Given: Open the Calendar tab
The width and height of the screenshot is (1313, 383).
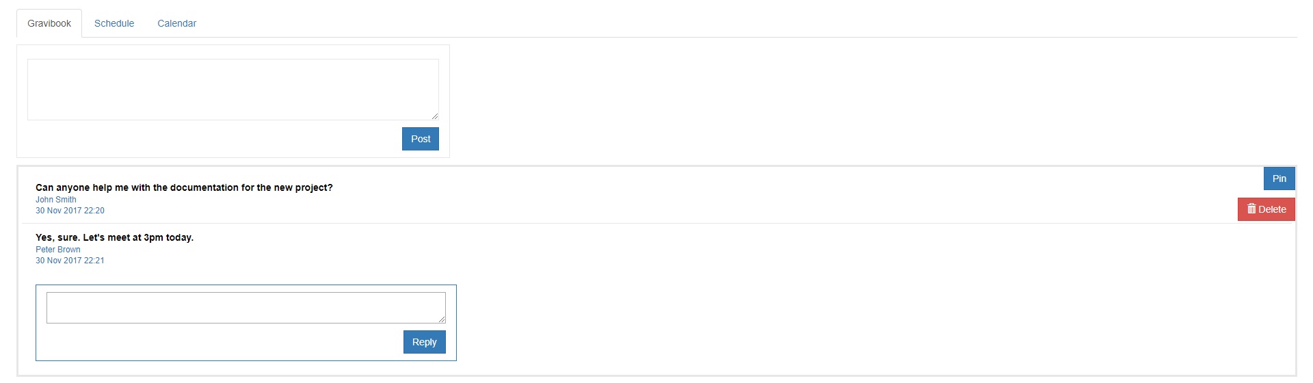Looking at the screenshot, I should 176,23.
